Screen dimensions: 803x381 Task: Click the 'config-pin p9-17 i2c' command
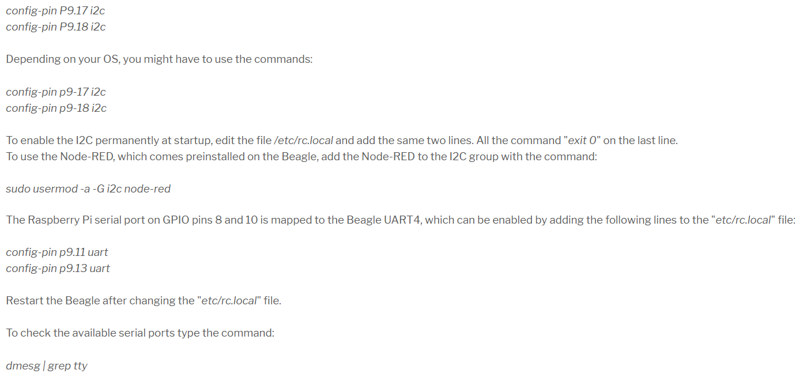click(55, 92)
